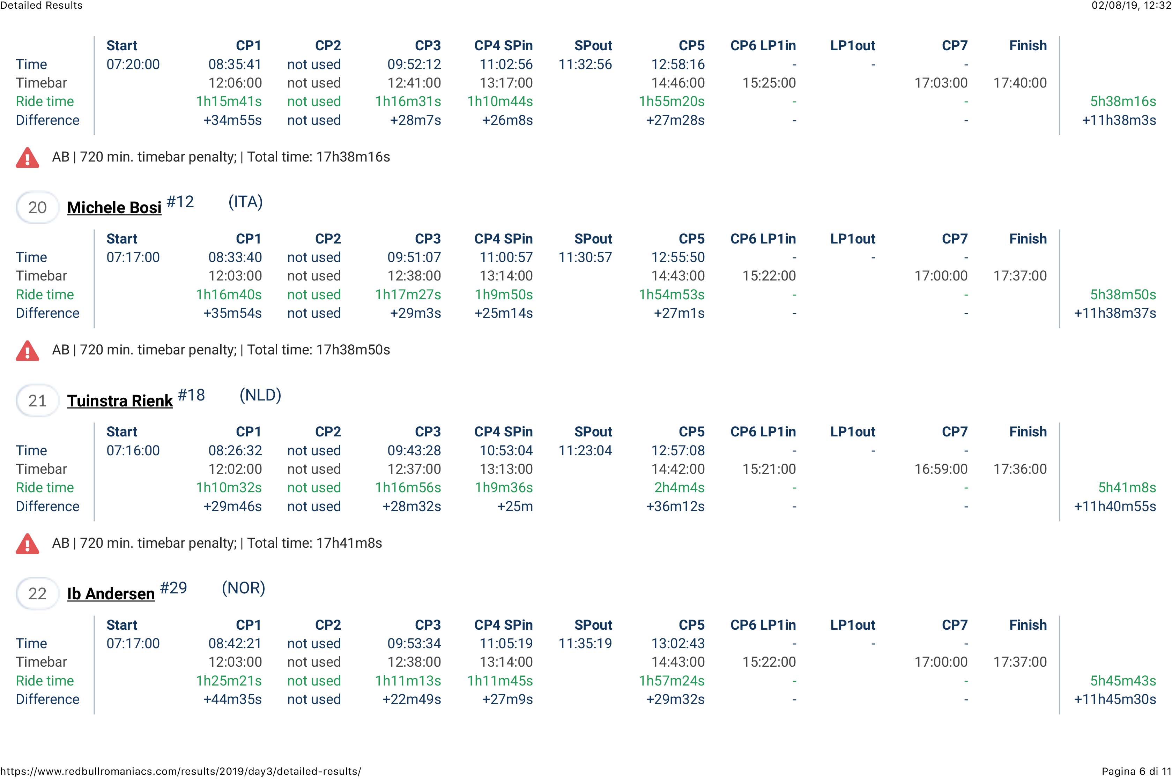
Task: Click the (NOR) country code
Action: click(x=243, y=588)
